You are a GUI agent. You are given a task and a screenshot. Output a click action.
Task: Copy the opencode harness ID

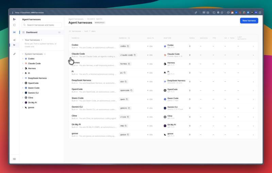[131, 90]
